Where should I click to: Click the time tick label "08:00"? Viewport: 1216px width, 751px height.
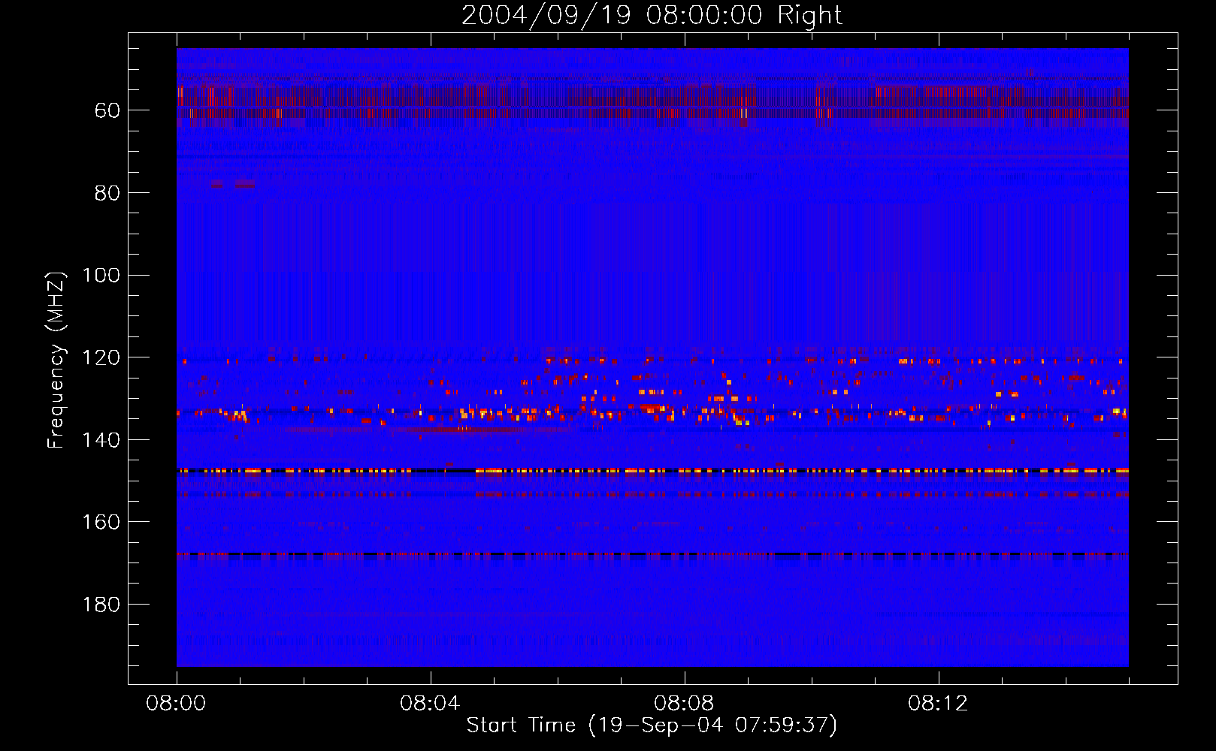[x=176, y=704]
